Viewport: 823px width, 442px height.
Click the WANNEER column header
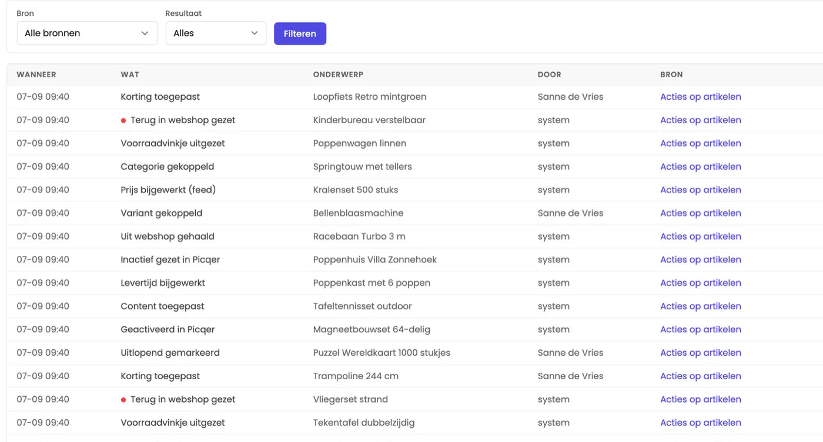coord(36,75)
